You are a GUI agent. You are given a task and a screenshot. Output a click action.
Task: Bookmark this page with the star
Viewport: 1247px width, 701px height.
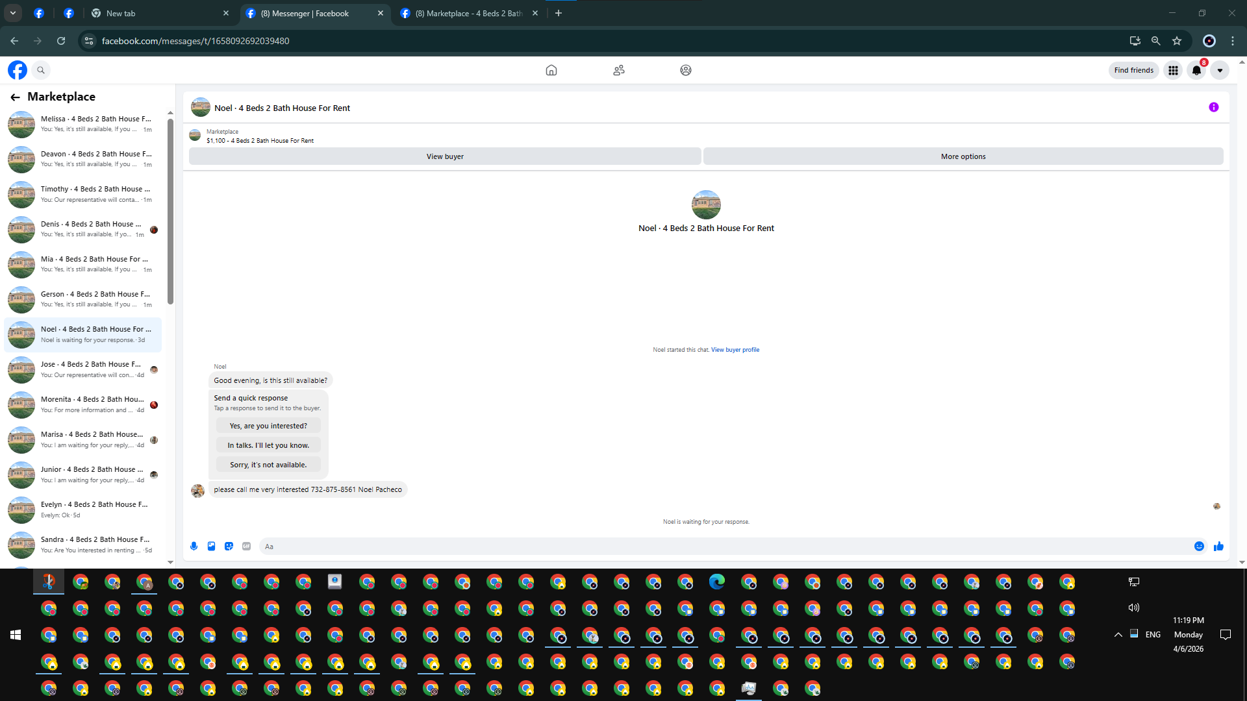1177,41
